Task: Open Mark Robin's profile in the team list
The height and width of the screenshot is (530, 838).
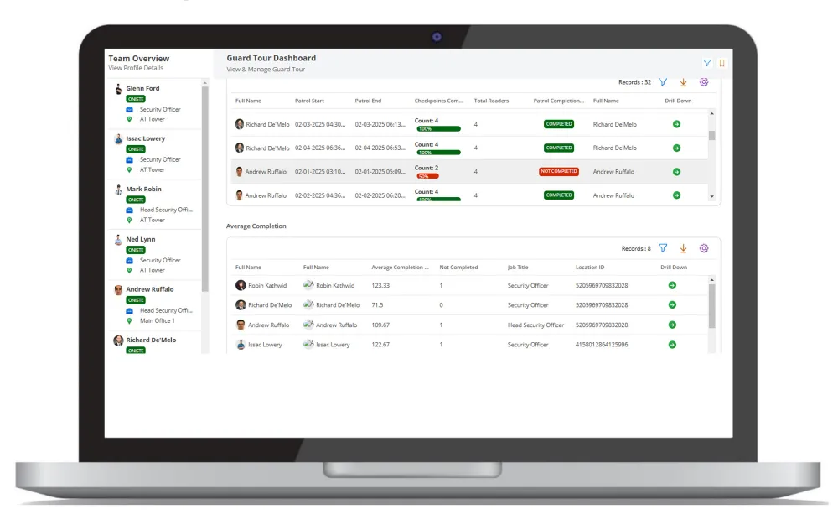Action: [x=144, y=190]
